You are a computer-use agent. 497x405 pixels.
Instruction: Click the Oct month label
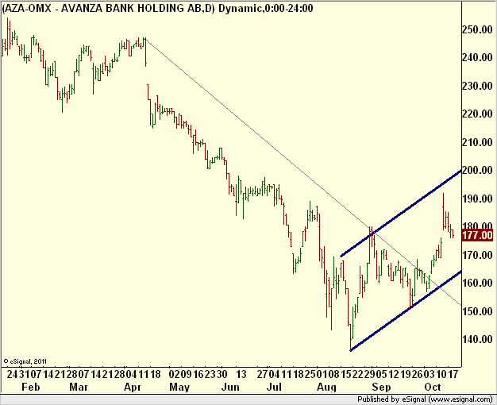click(x=433, y=388)
